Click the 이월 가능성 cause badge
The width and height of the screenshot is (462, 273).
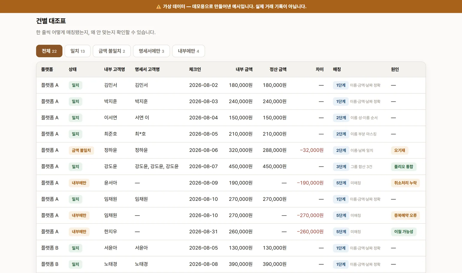pos(404,232)
